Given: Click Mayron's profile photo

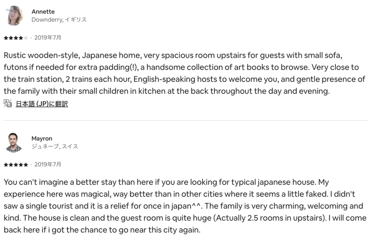Looking at the screenshot, I should pyautogui.click(x=14, y=142).
